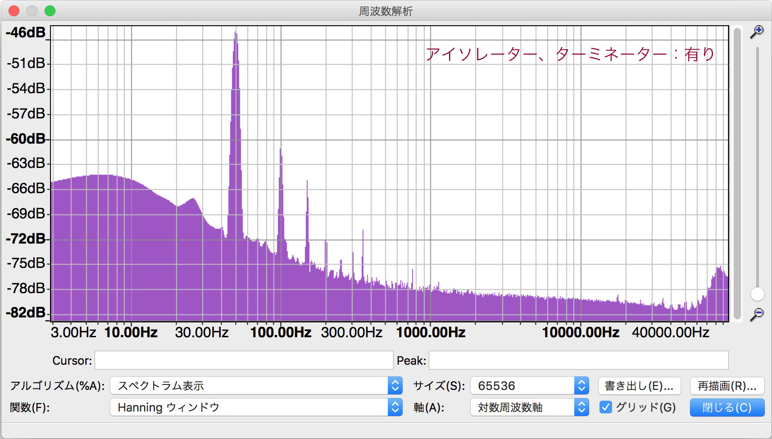772x439 pixels.
Task: Open the アルゴリズム dropdown showing スペクトラム表示
Action: coord(256,386)
